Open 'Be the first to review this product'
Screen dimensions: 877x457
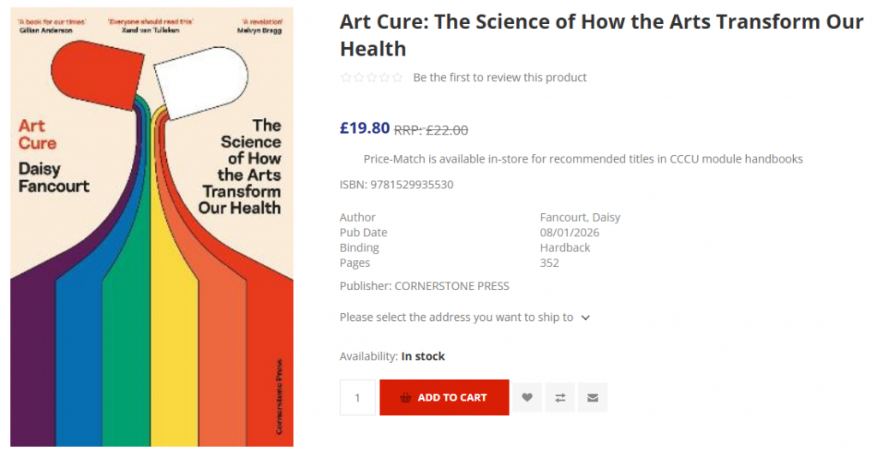(x=500, y=78)
